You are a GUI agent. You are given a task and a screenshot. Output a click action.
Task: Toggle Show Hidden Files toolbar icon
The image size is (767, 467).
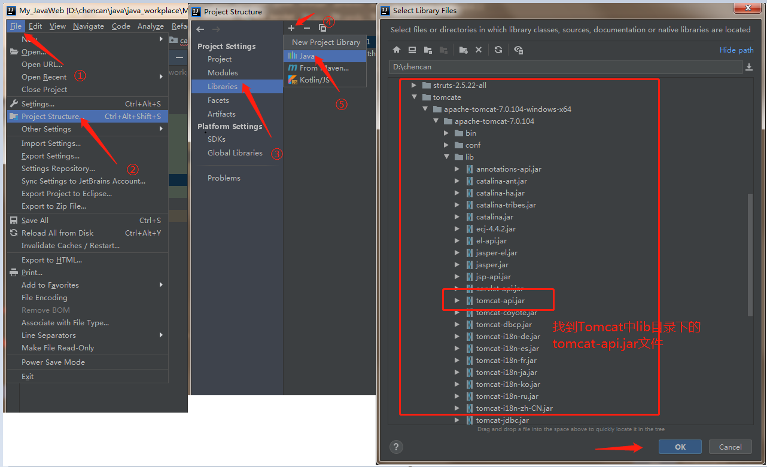518,50
